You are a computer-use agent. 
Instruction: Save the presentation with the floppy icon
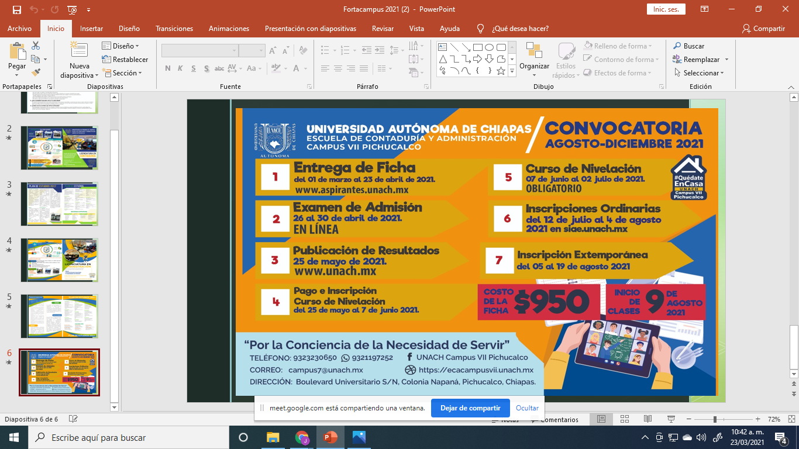click(x=16, y=10)
